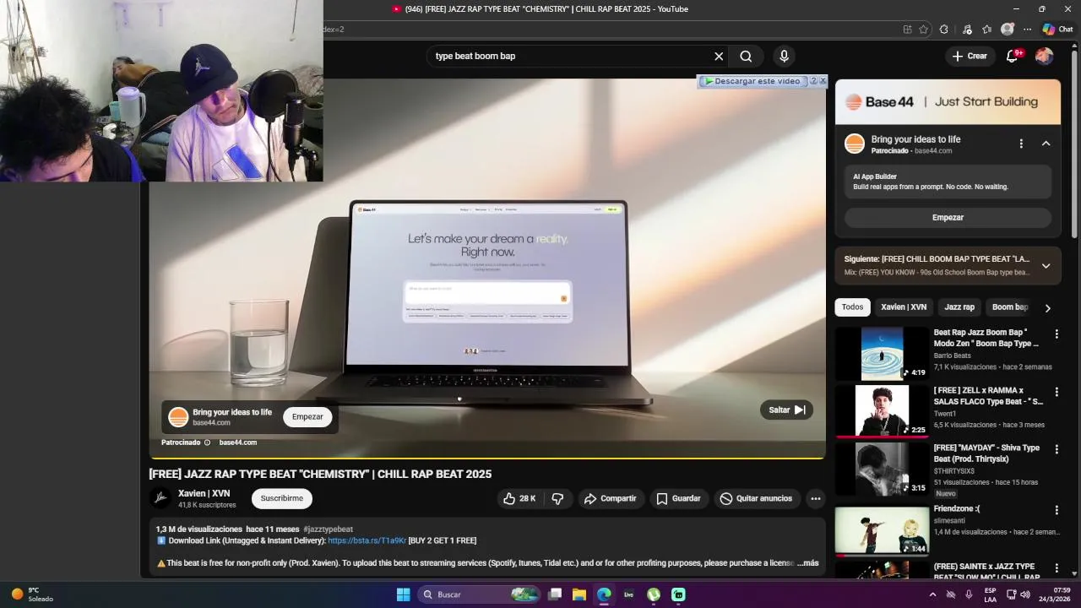Open the Edge browser profile icon

coord(1007,30)
